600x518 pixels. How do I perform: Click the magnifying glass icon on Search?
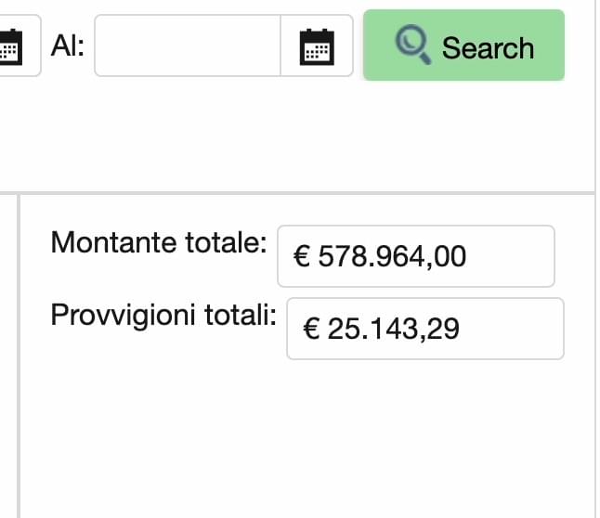(x=413, y=45)
